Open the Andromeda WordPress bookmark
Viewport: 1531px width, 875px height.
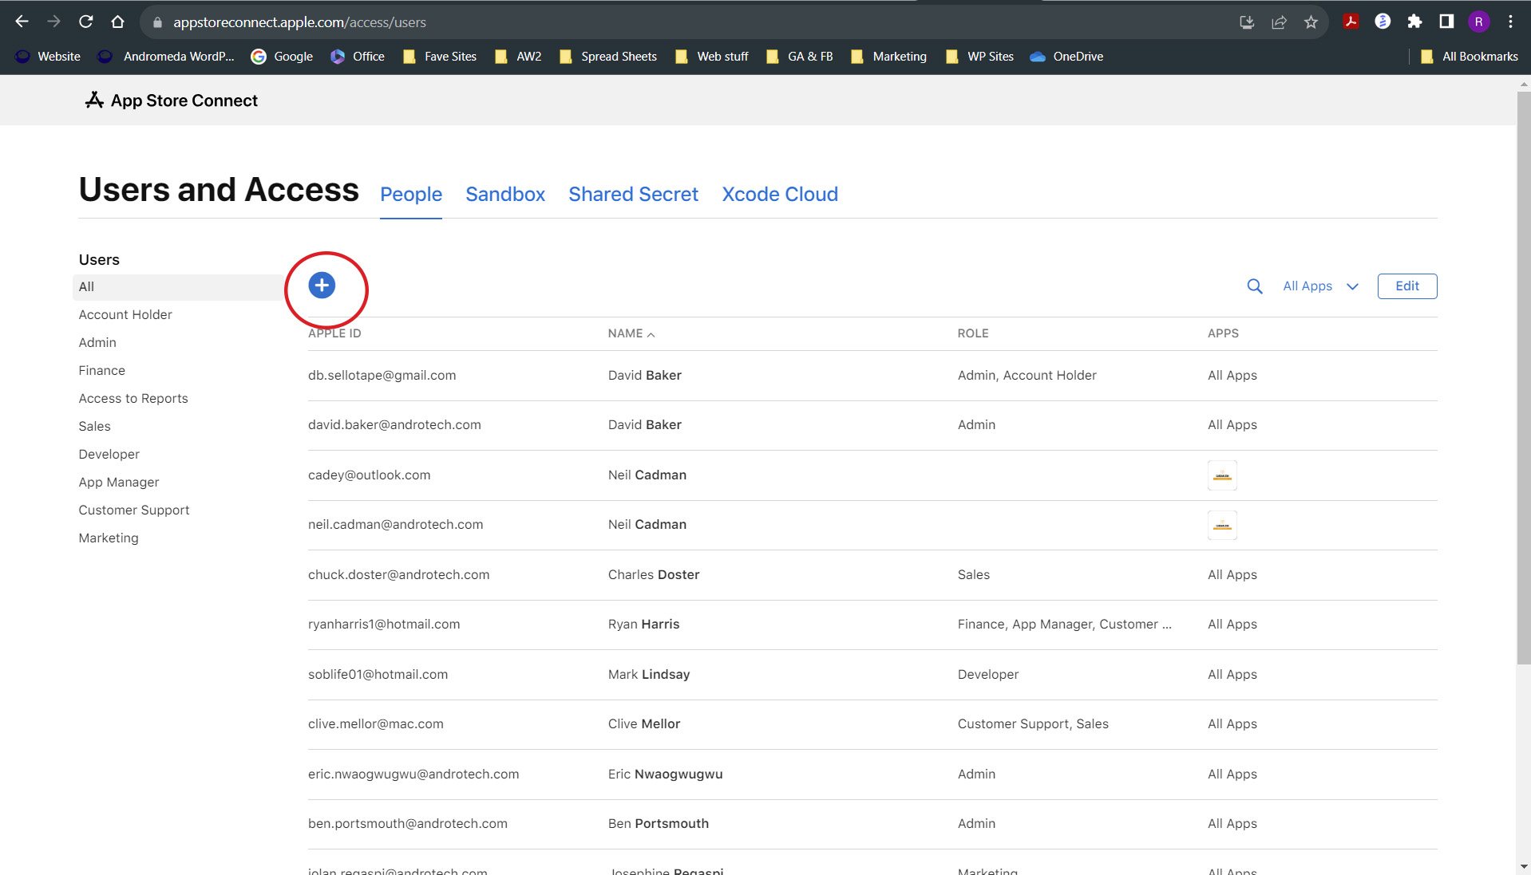click(x=166, y=57)
